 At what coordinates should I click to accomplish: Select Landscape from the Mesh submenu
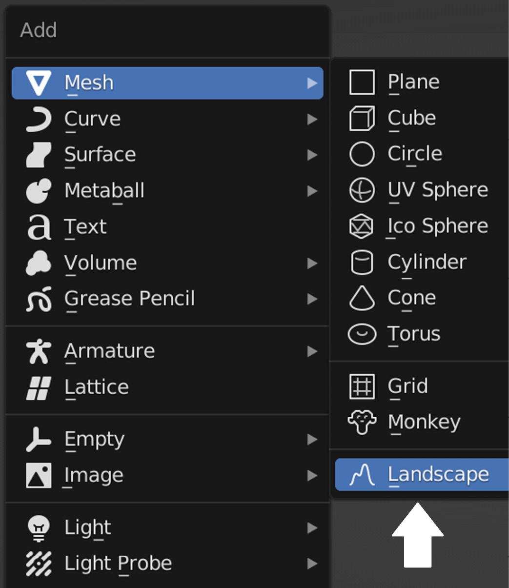(422, 474)
